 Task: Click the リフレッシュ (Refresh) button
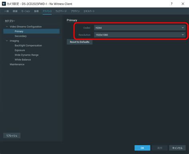coord(12,136)
